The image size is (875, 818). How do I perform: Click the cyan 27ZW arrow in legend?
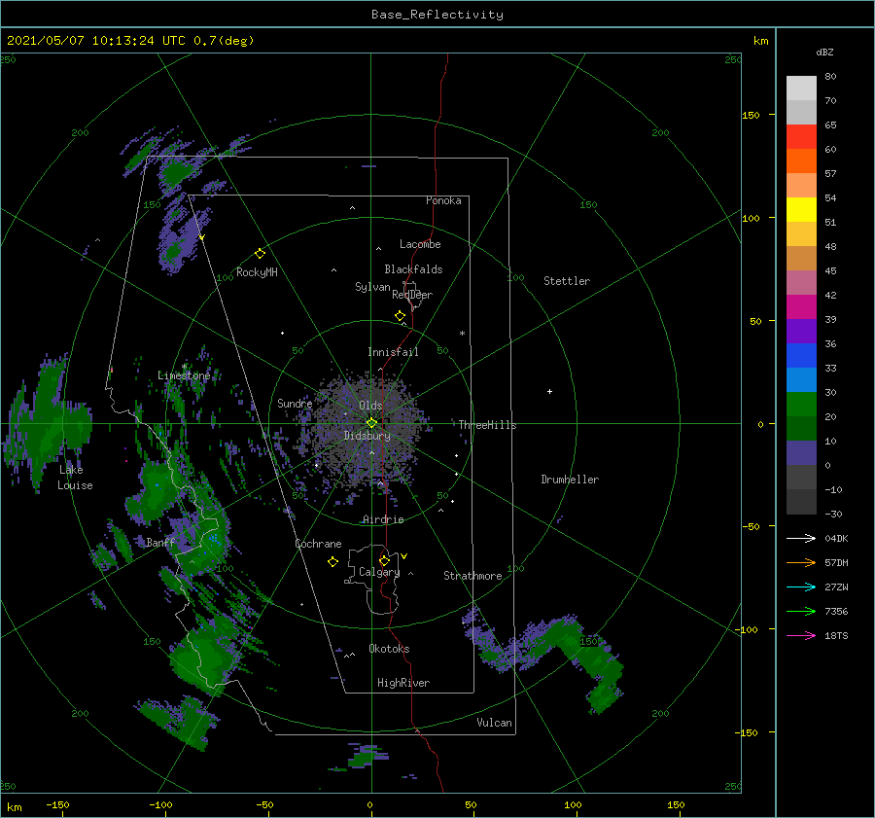click(801, 587)
